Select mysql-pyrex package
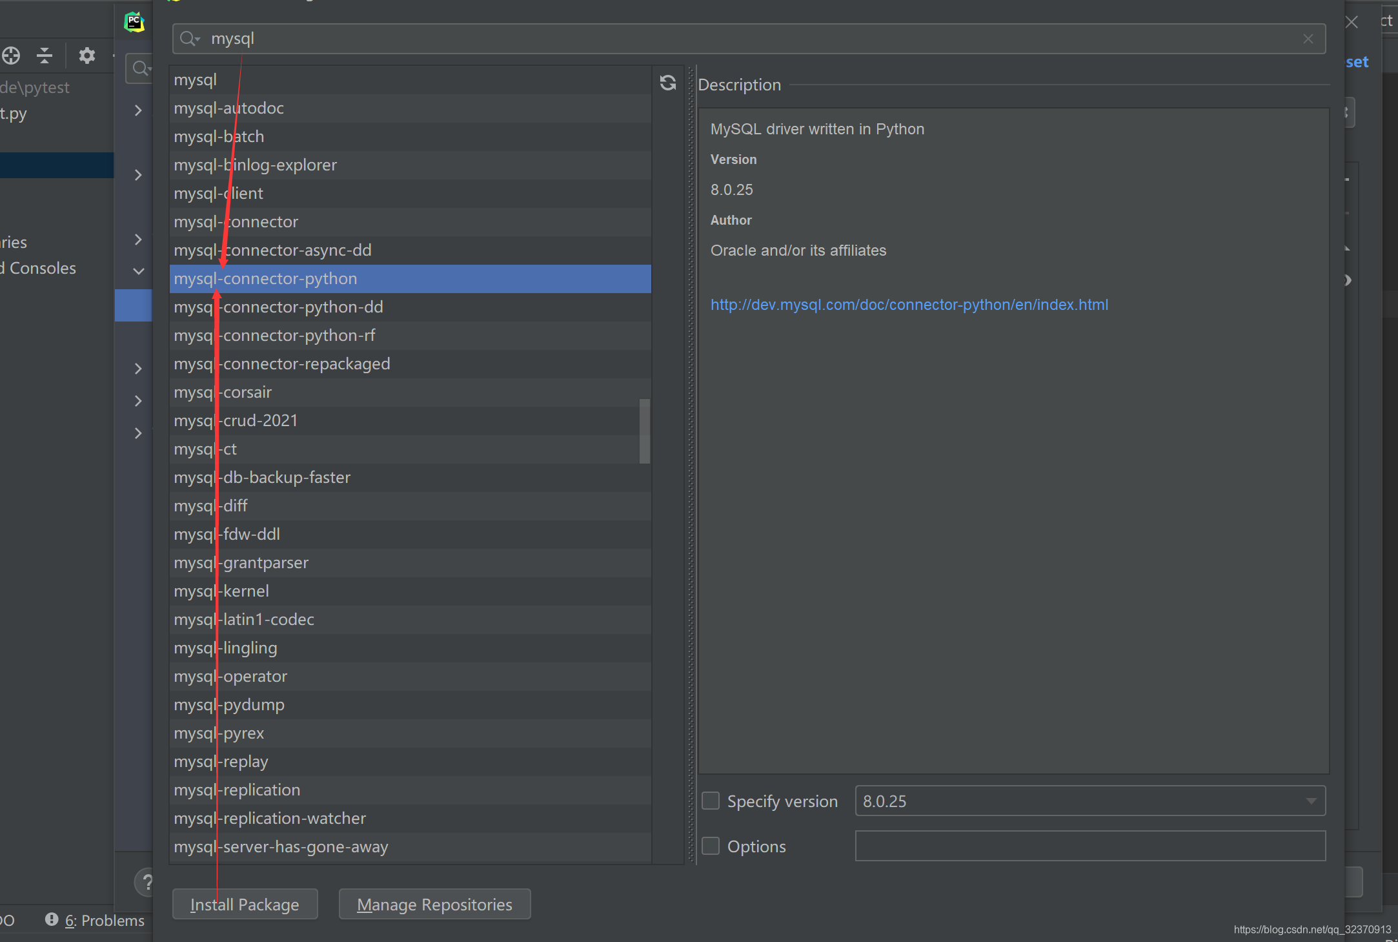Screen dimensions: 1398x942 tap(410, 733)
